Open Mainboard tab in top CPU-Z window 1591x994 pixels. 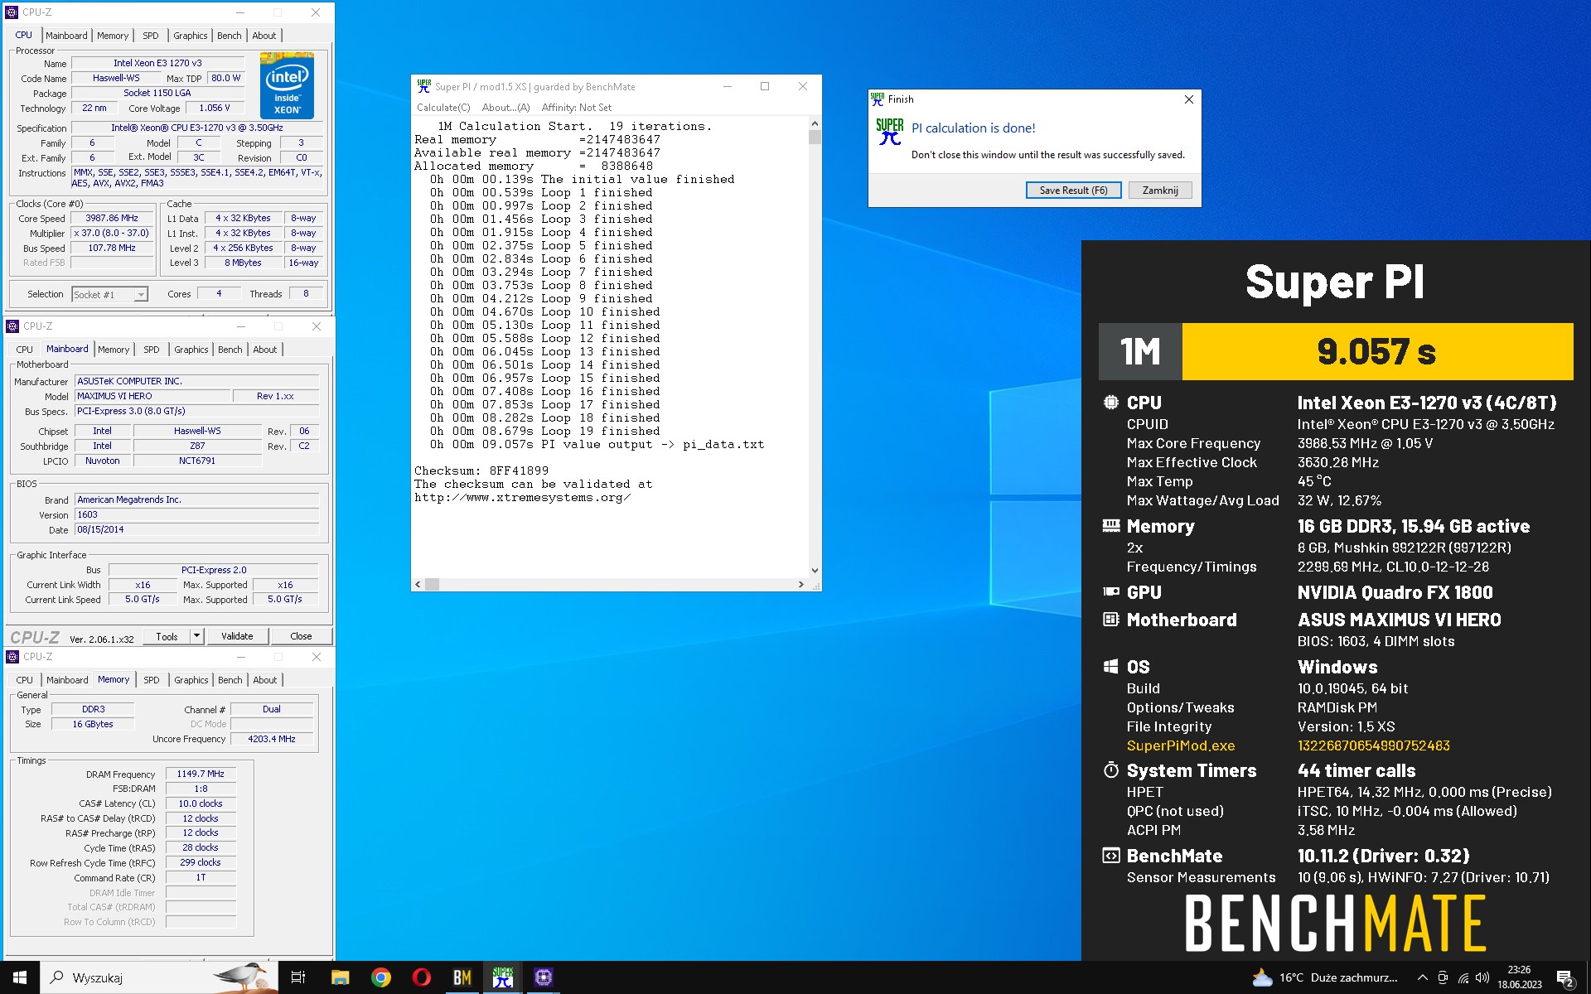pos(66,36)
